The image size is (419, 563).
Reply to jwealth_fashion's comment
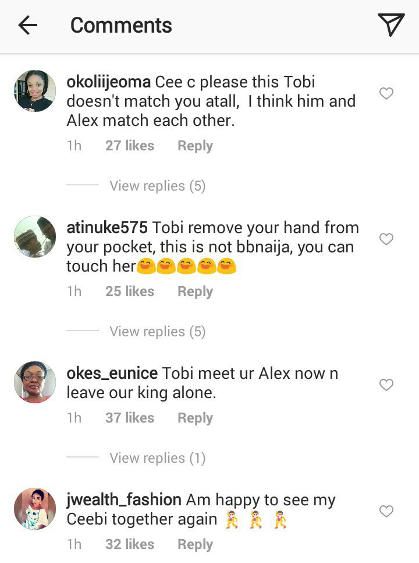pyautogui.click(x=195, y=544)
